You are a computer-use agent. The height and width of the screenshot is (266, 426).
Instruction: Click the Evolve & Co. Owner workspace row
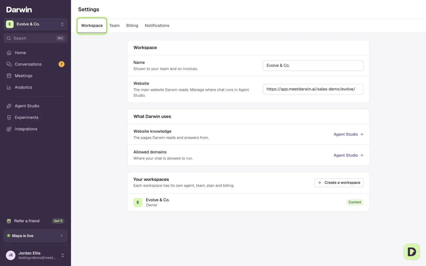[x=248, y=202]
